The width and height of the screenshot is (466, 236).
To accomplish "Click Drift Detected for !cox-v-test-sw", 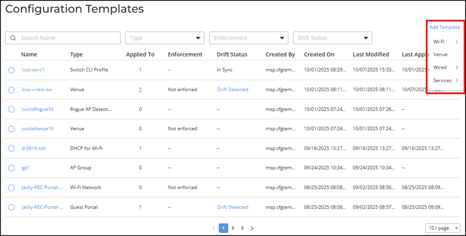I will [x=232, y=90].
